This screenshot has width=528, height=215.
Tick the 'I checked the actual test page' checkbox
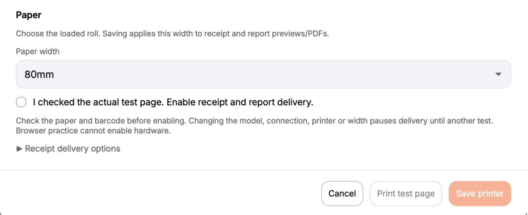(x=21, y=102)
